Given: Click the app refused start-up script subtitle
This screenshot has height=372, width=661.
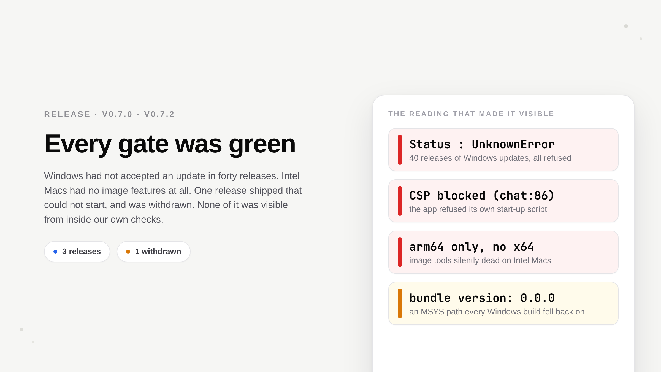Looking at the screenshot, I should pos(478,209).
